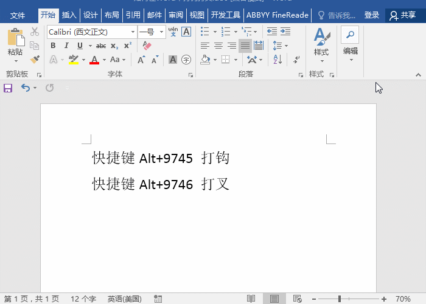Open Font dialog launcher
The width and height of the screenshot is (426, 304).
click(x=190, y=75)
